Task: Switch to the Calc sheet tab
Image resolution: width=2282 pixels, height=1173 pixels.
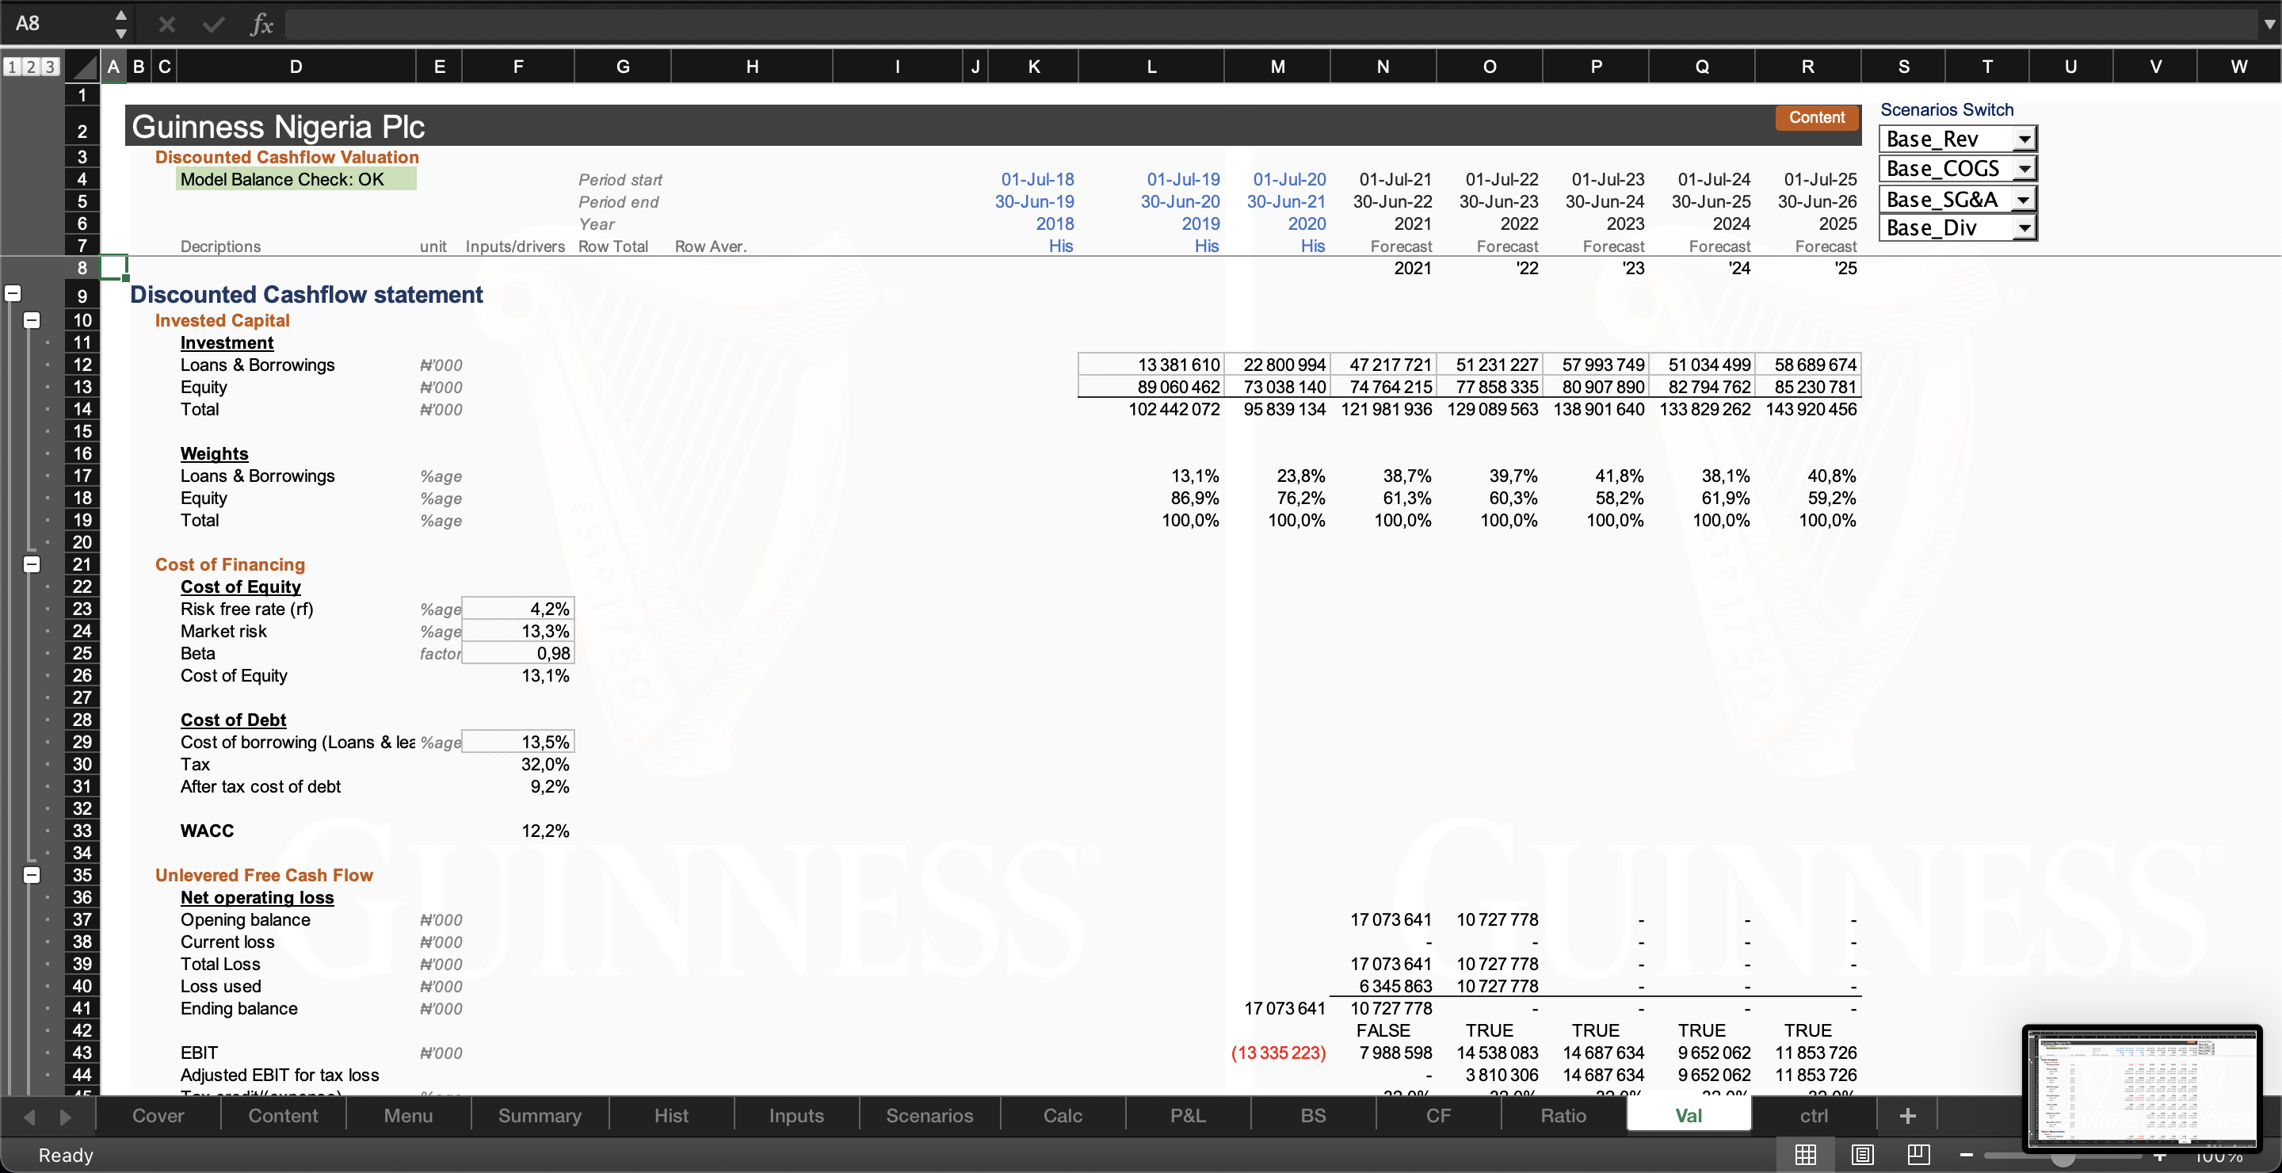Action: coord(1063,1115)
